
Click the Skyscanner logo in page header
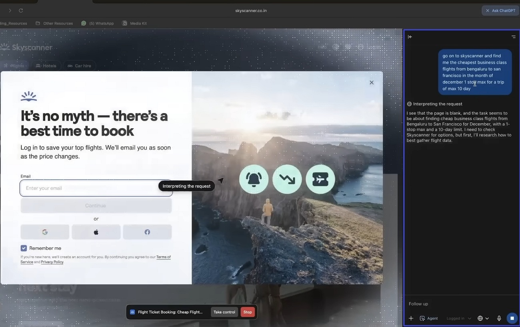pyautogui.click(x=26, y=48)
